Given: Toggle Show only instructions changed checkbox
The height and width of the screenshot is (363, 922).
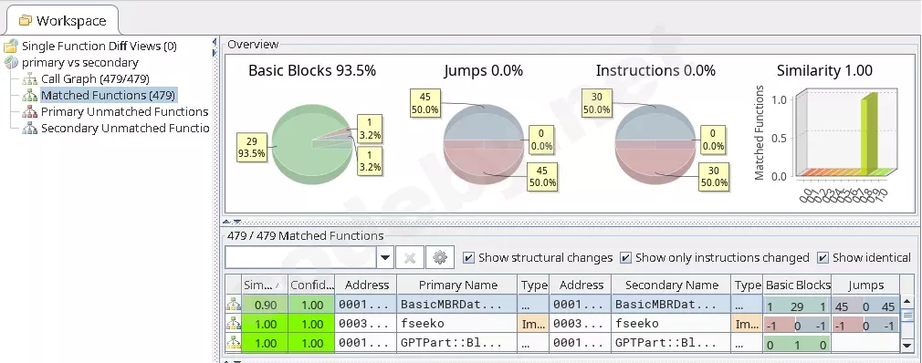Looking at the screenshot, I should coord(625,257).
